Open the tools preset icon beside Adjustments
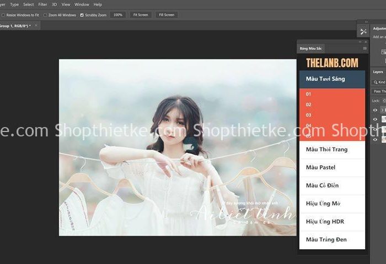 [x=363, y=32]
